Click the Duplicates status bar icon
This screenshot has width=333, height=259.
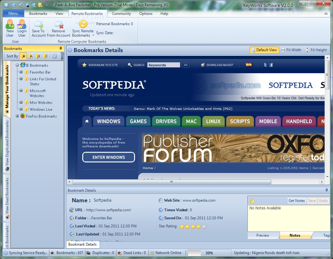coord(88,252)
